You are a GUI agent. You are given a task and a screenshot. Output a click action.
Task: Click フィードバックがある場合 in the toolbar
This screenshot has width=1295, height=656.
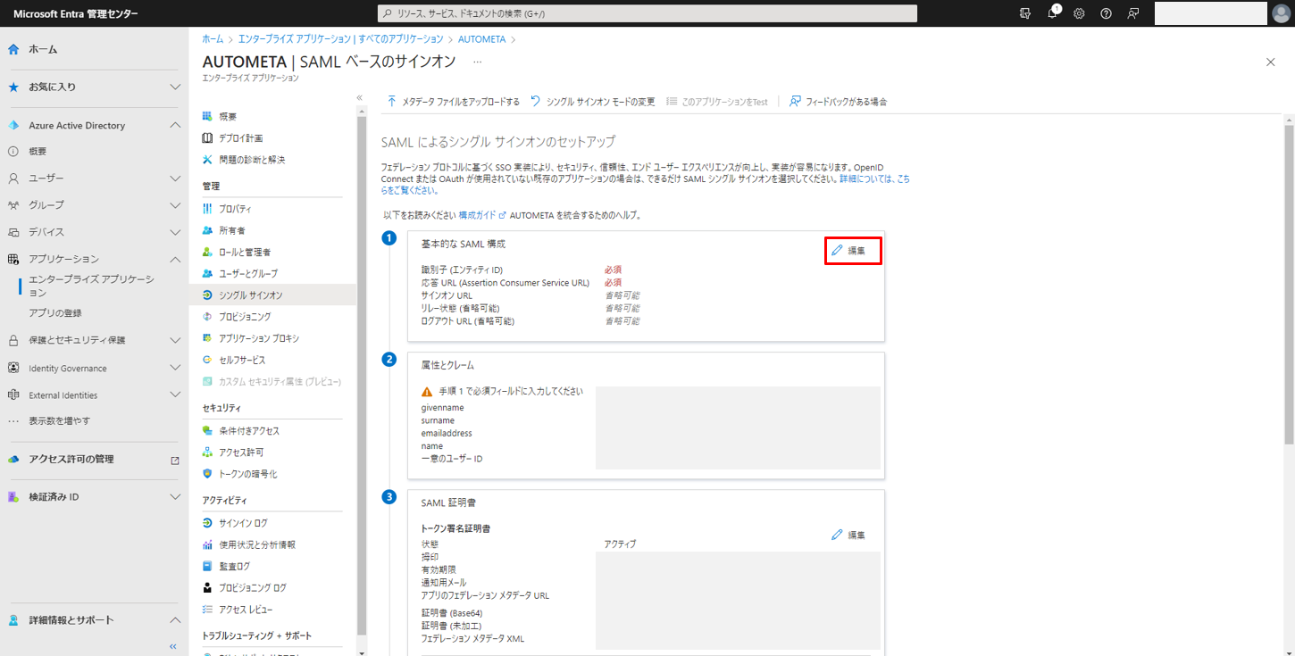point(839,102)
